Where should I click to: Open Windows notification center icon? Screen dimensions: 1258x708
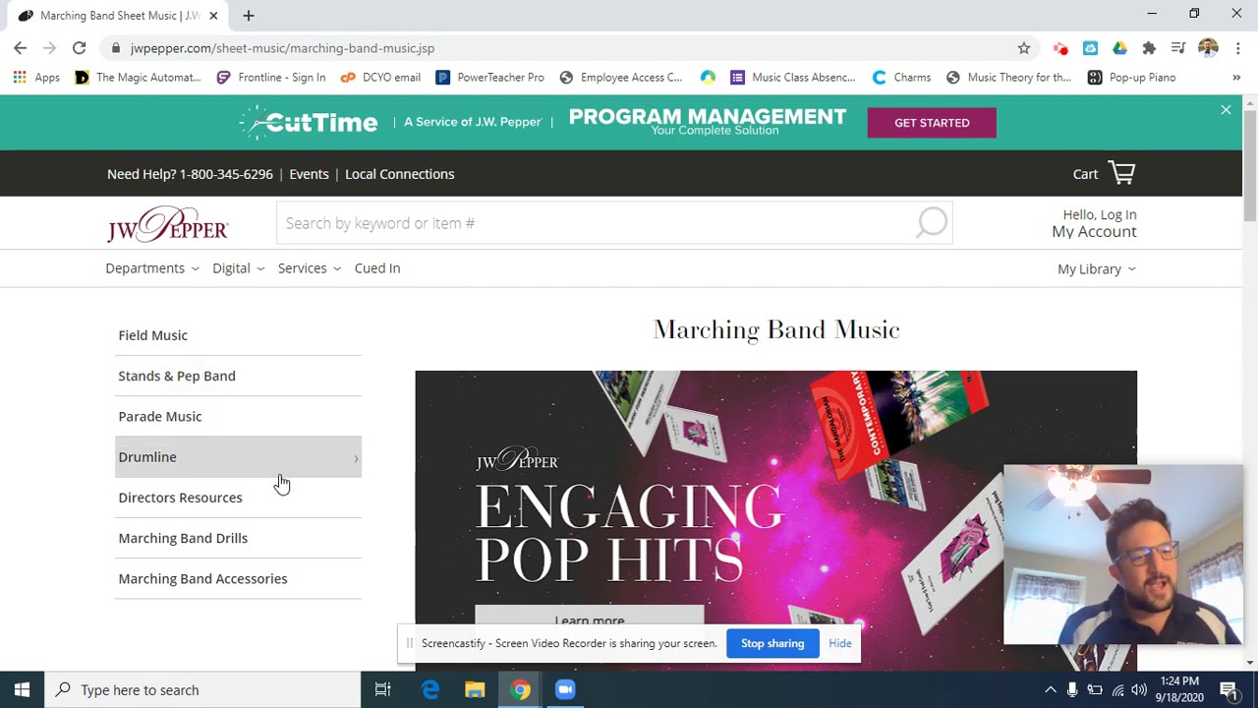coord(1228,690)
